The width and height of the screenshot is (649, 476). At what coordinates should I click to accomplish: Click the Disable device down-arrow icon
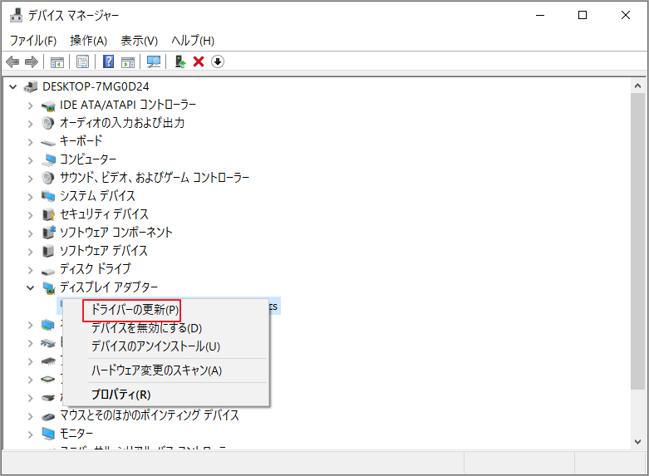coord(218,61)
